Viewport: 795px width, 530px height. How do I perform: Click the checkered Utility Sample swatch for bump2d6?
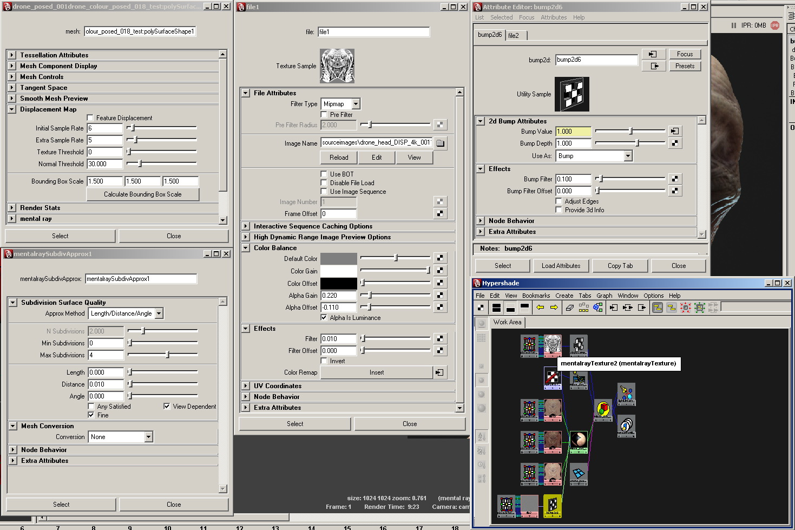571,94
